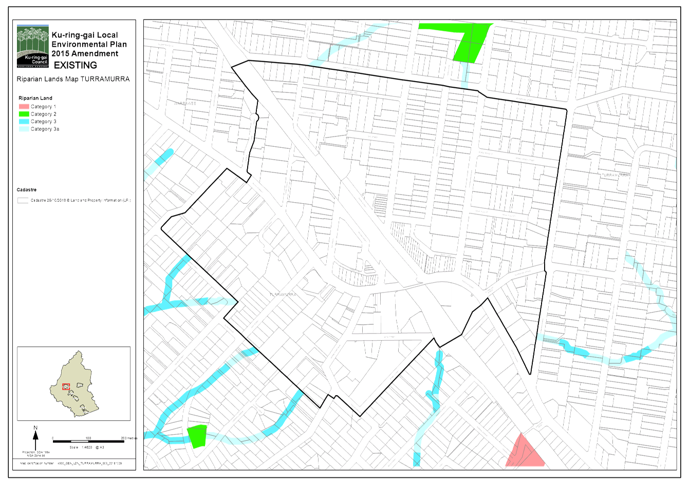
Task: Click the 'Environmental Plan' title line
Action: click(89, 44)
